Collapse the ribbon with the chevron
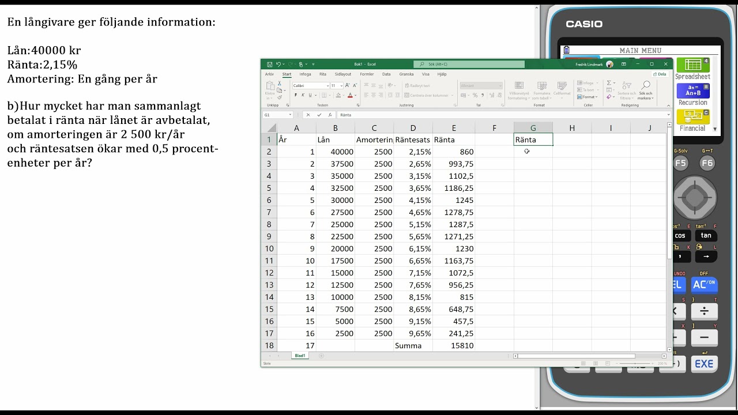The image size is (738, 415). click(x=668, y=105)
